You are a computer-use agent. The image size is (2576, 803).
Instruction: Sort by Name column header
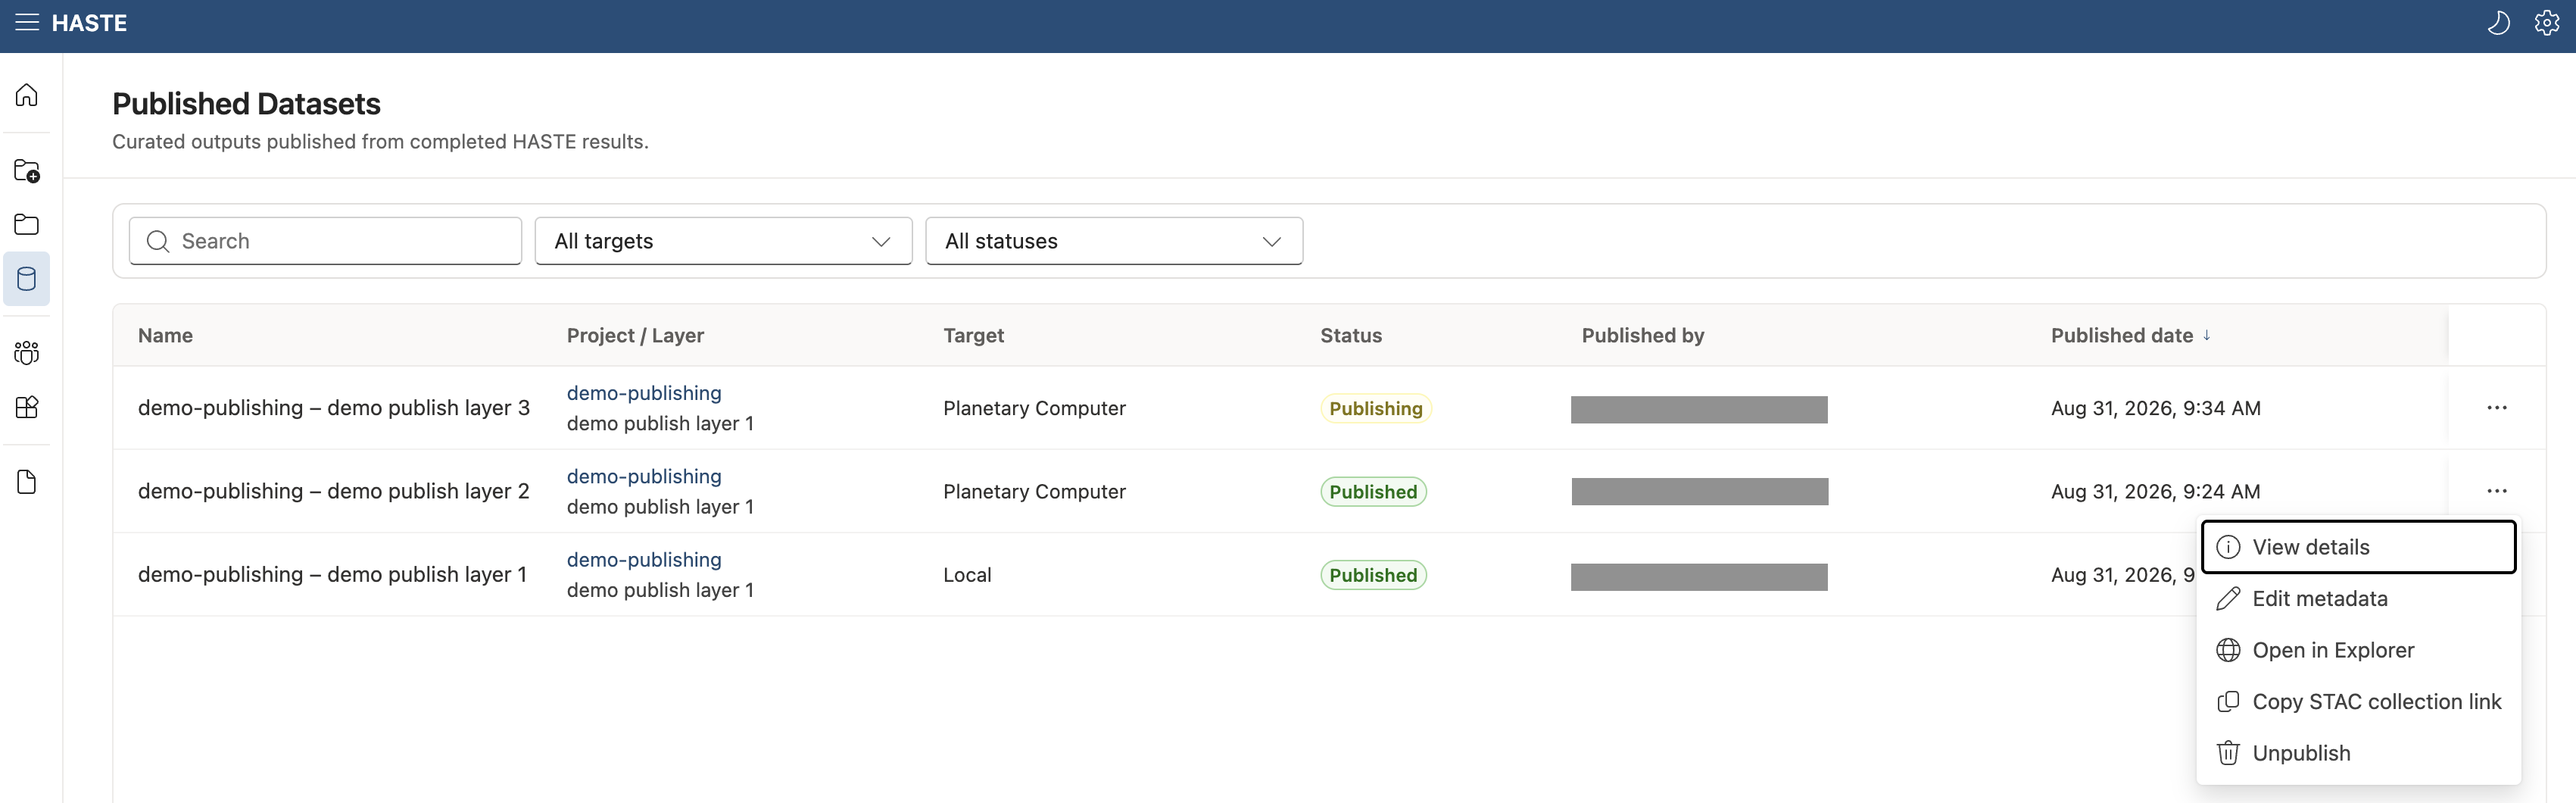[165, 336]
